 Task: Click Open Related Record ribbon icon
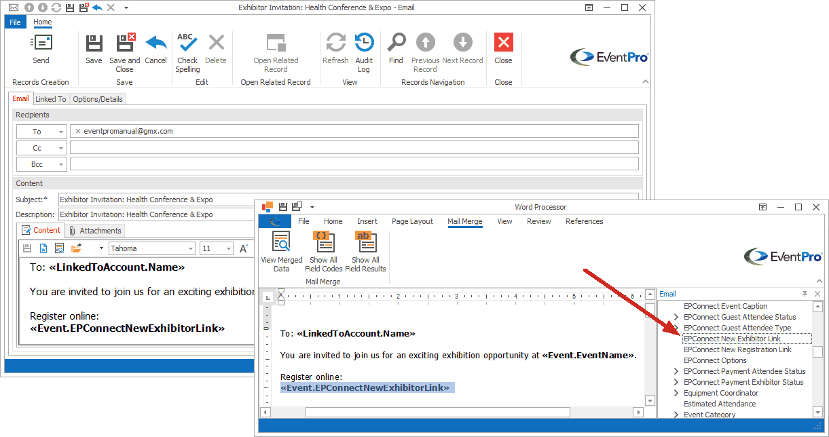click(x=276, y=43)
